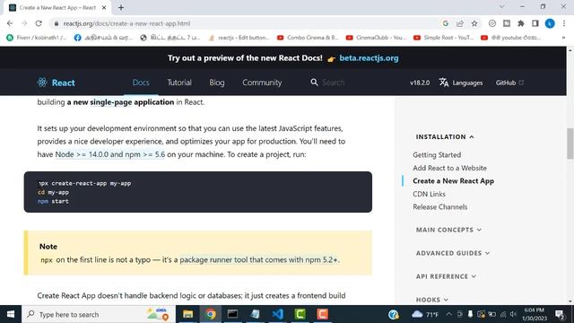This screenshot has width=574, height=323.
Task: Open Simple Root YouTube bookmark
Action: (444, 38)
